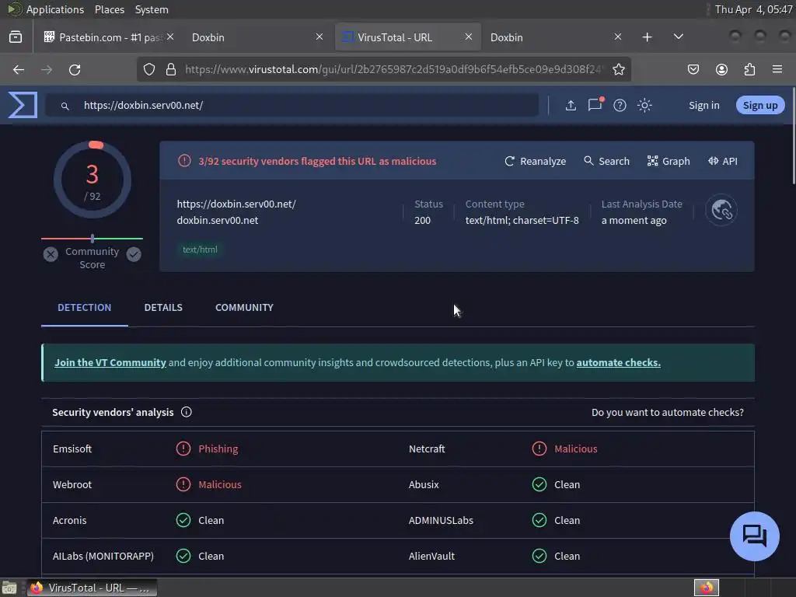This screenshot has width=796, height=597.
Task: Click the show desktop icon in bottom panel
Action: pos(9,588)
